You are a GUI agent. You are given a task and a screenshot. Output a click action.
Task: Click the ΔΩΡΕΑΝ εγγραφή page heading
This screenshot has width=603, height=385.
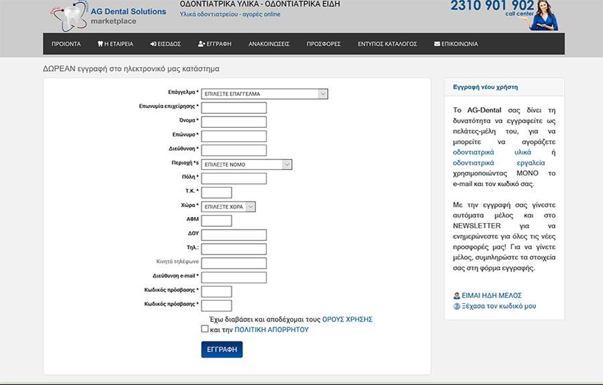[131, 69]
